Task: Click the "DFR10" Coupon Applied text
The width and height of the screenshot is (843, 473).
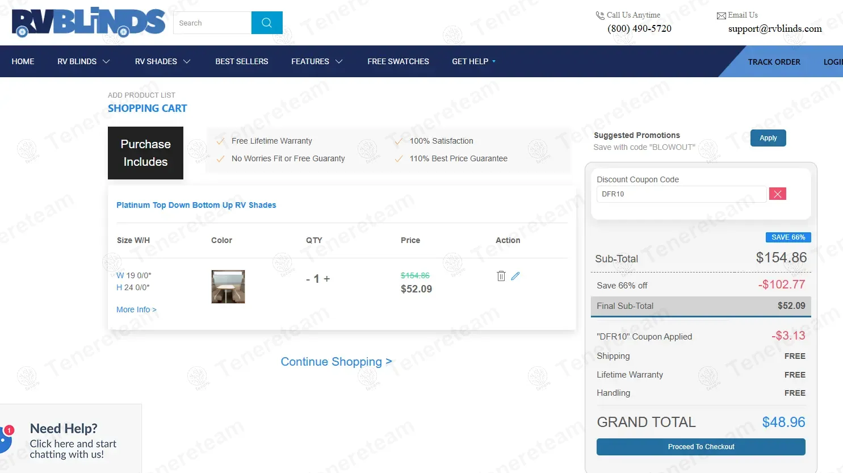Action: 644,337
